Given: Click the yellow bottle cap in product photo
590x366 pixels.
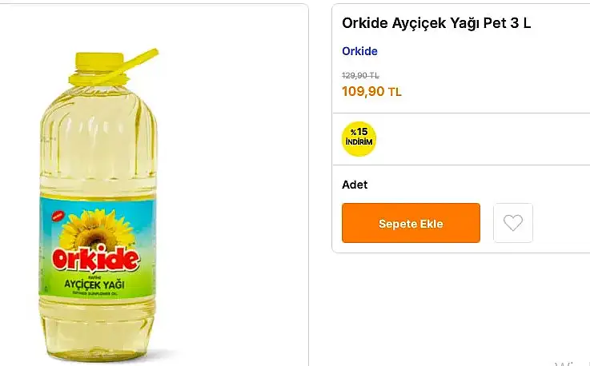Looking at the screenshot, I should tap(99, 62).
